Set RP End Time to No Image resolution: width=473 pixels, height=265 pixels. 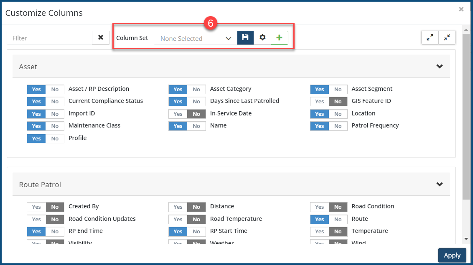click(55, 231)
